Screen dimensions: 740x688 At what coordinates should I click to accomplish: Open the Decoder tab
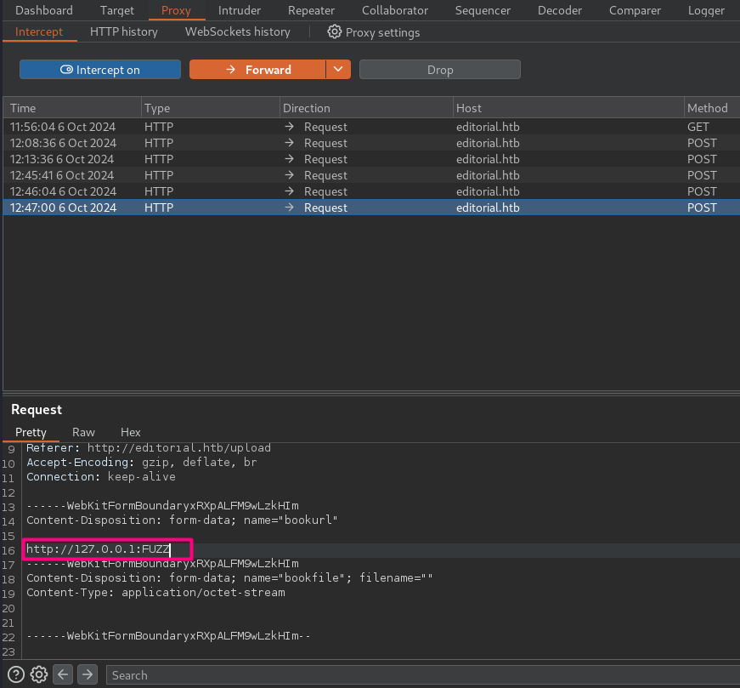pos(560,10)
